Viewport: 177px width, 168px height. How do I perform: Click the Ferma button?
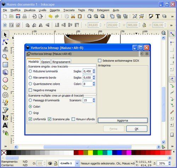(x=114, y=129)
